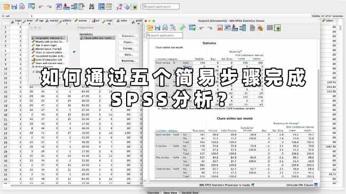This screenshot has width=346, height=194.
Task: Click the Print icon in Data Editor toolbar
Action: click(22, 7)
